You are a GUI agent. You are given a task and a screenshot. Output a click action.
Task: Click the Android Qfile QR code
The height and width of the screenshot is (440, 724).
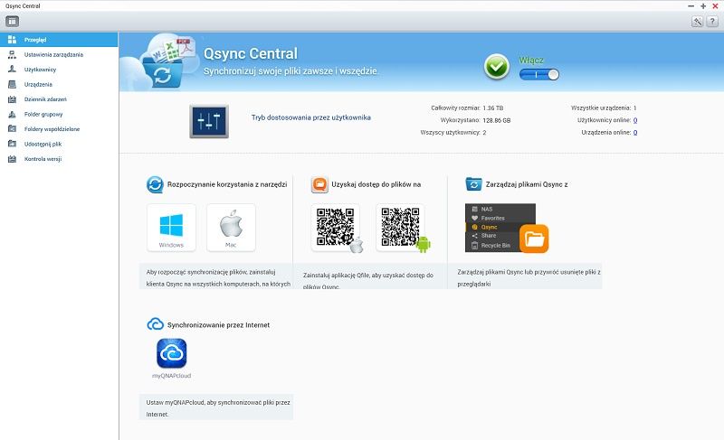[x=400, y=228]
